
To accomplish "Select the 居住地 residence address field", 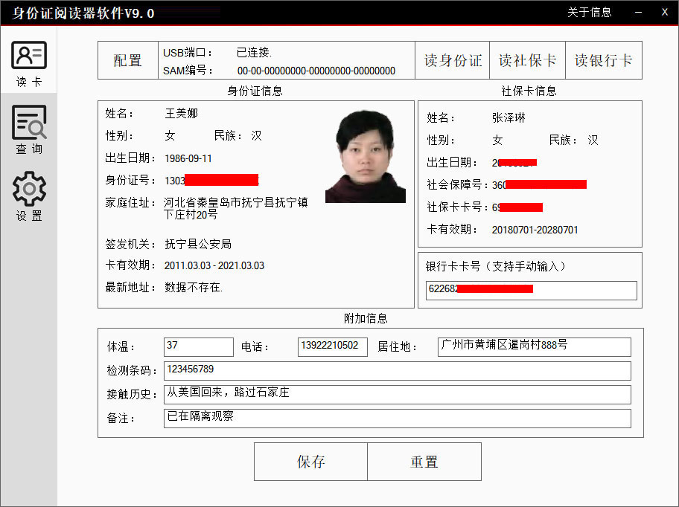I will pos(534,346).
